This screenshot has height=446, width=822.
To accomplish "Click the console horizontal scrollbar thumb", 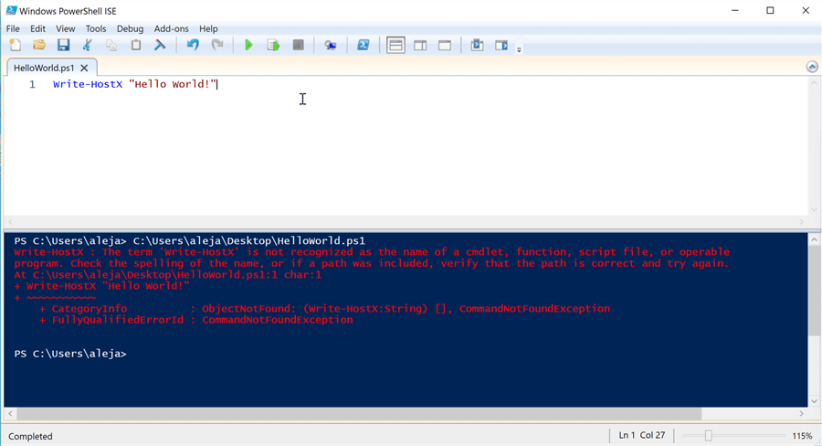I will 359,413.
